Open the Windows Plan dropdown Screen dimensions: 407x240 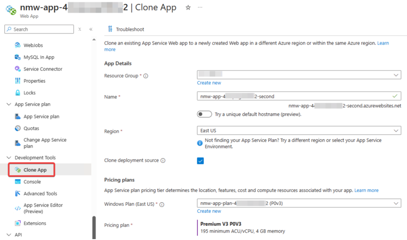coord(299,203)
